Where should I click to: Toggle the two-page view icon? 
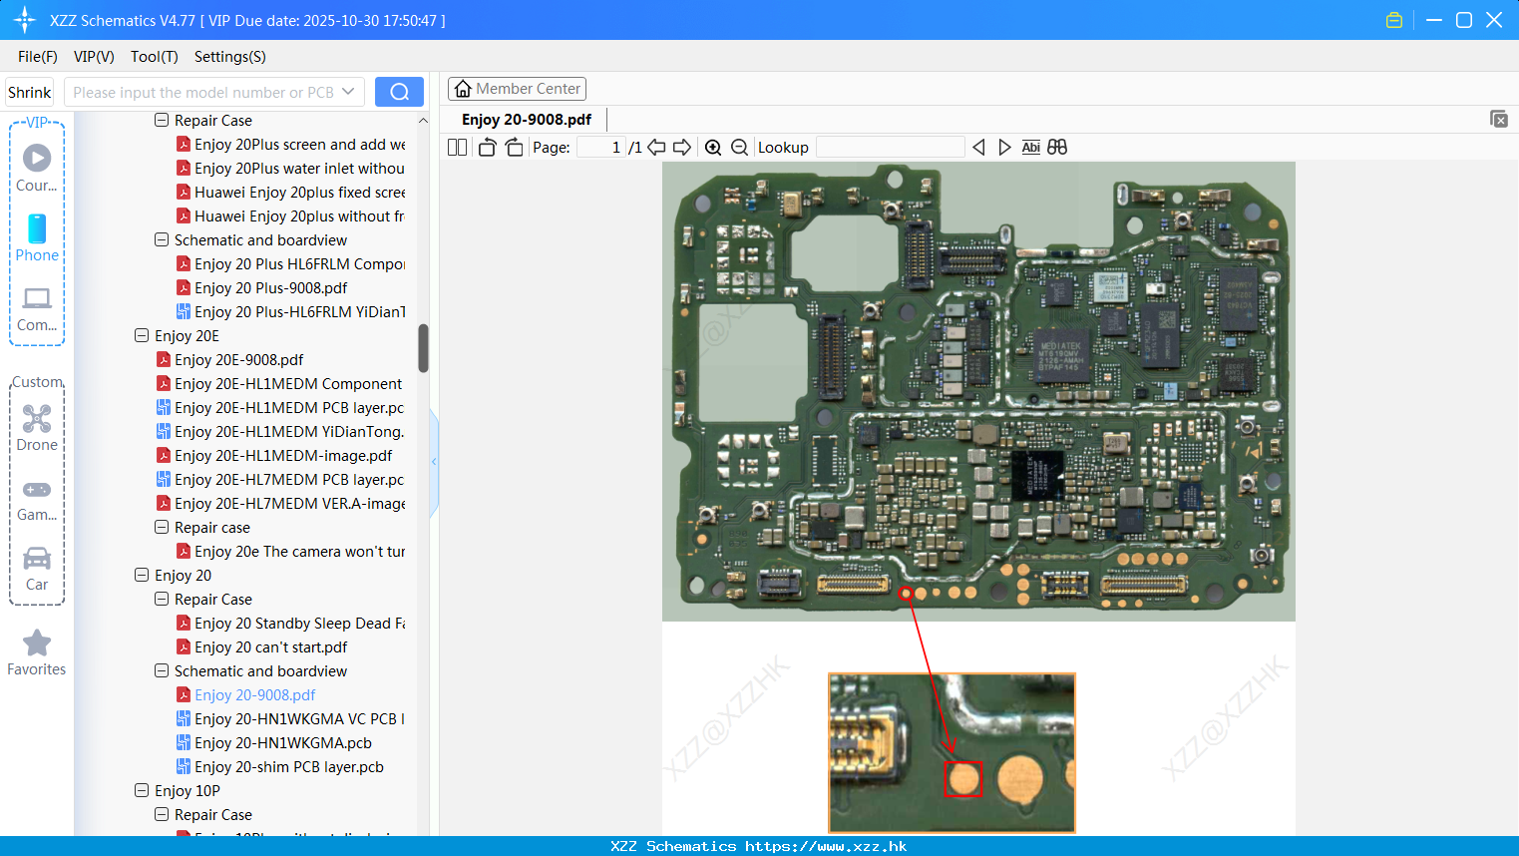(x=457, y=147)
